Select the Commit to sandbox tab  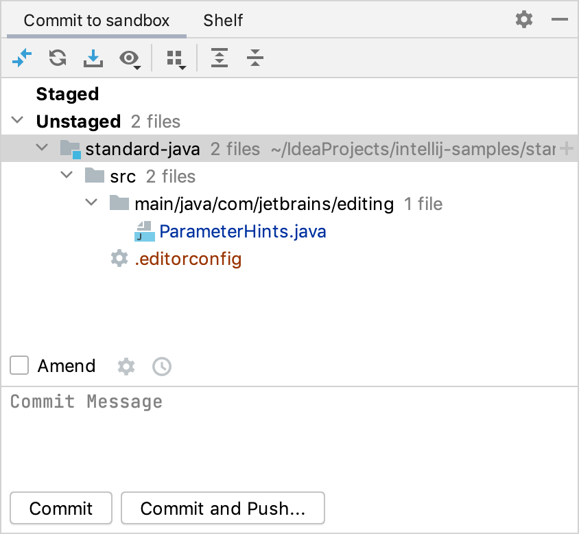tap(96, 21)
